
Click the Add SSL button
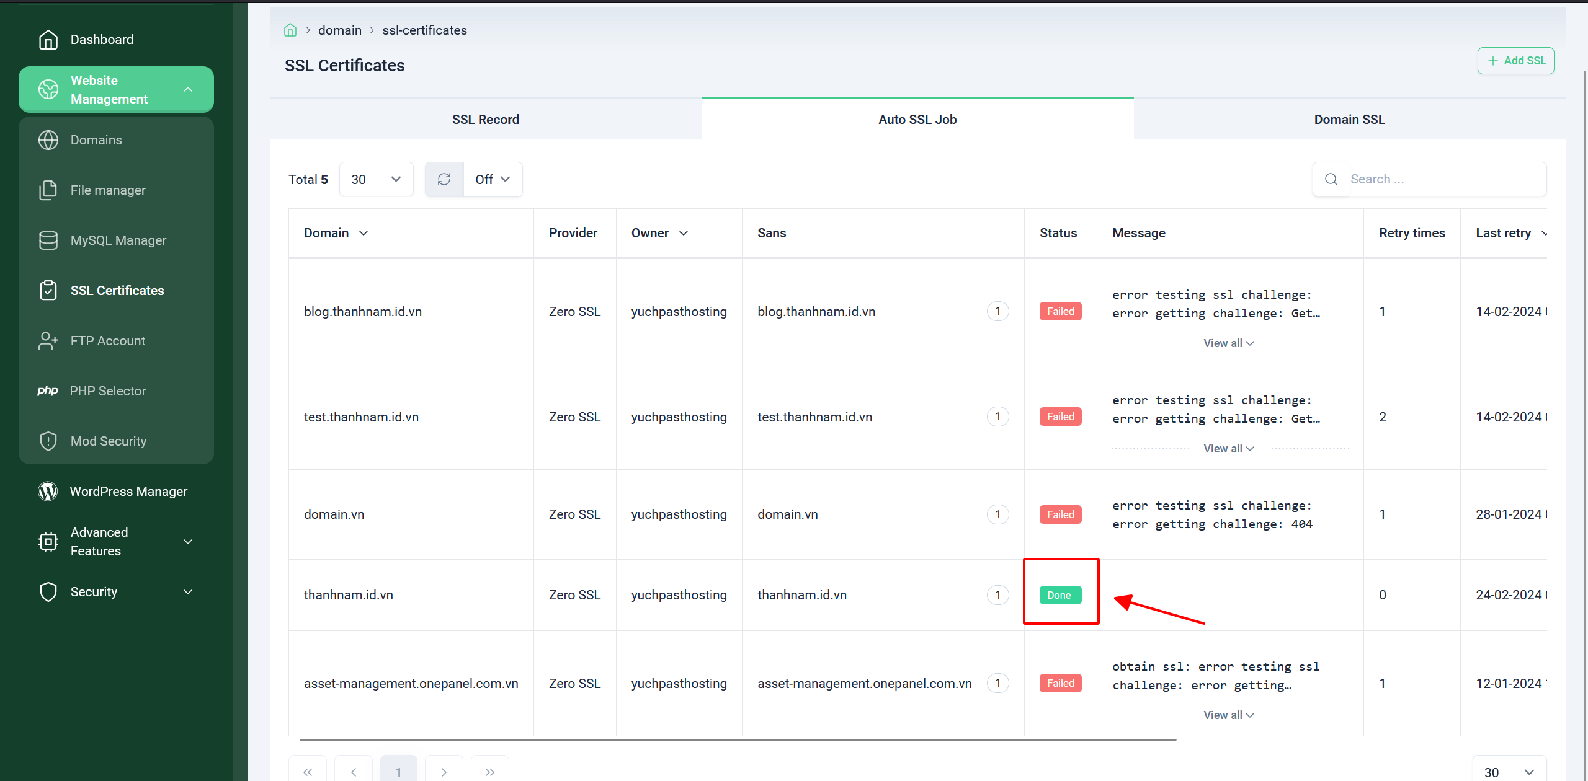(x=1515, y=61)
